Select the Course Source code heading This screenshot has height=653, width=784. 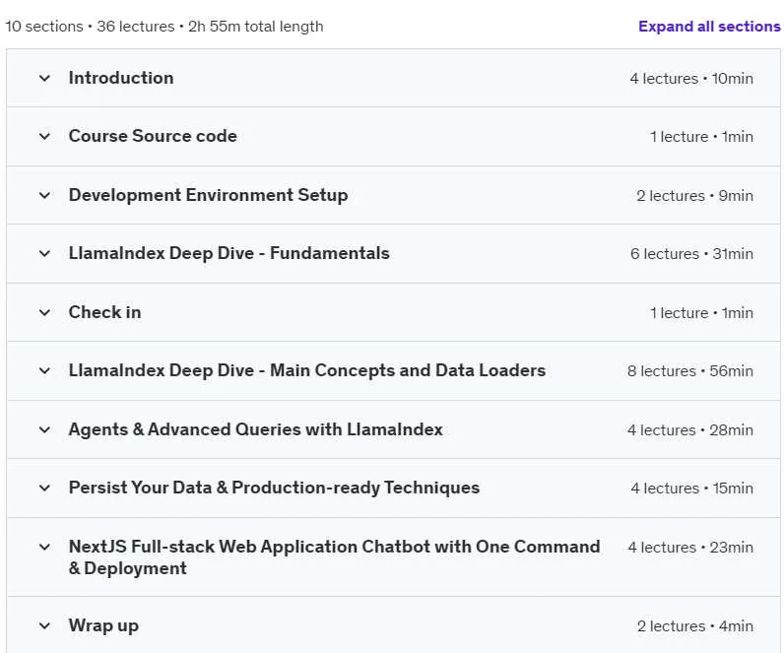tap(153, 136)
